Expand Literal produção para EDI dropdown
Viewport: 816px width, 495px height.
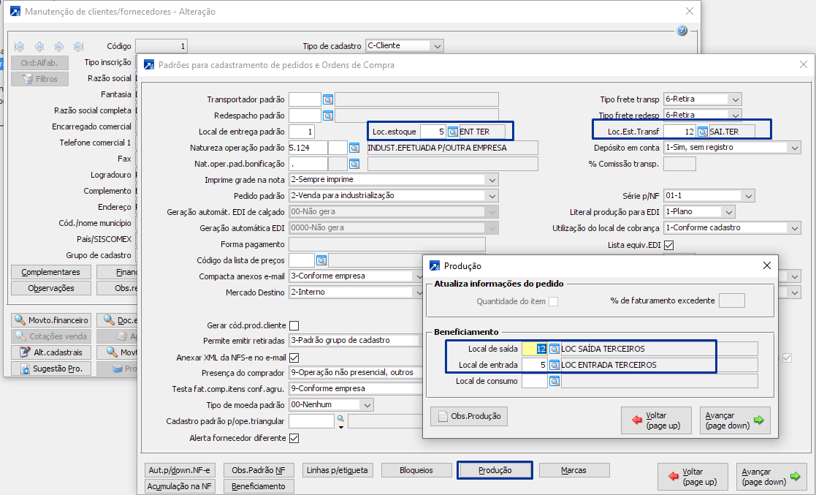(x=728, y=212)
